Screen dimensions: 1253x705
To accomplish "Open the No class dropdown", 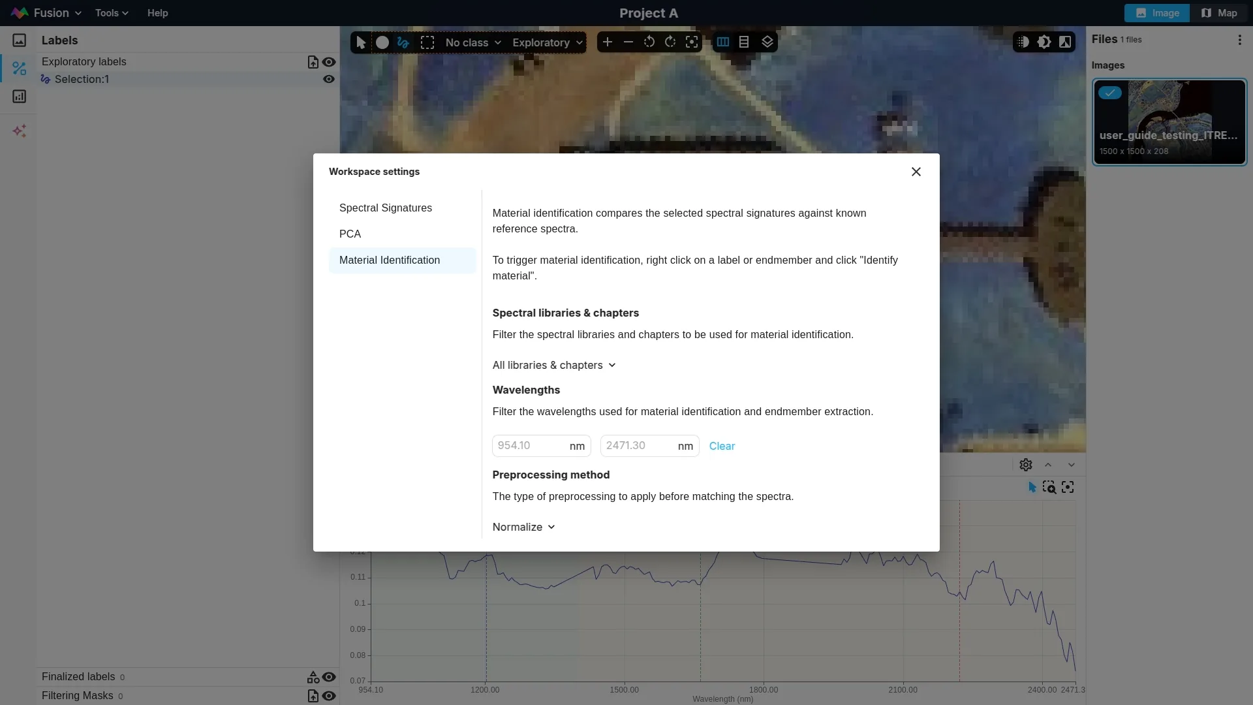I will (473, 42).
